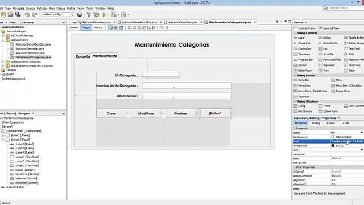Expand the META-INF.services package
364x205 pixels.
point(3,36)
